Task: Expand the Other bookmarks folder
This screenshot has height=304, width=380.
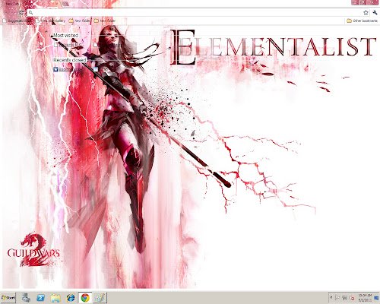Action: (x=363, y=21)
